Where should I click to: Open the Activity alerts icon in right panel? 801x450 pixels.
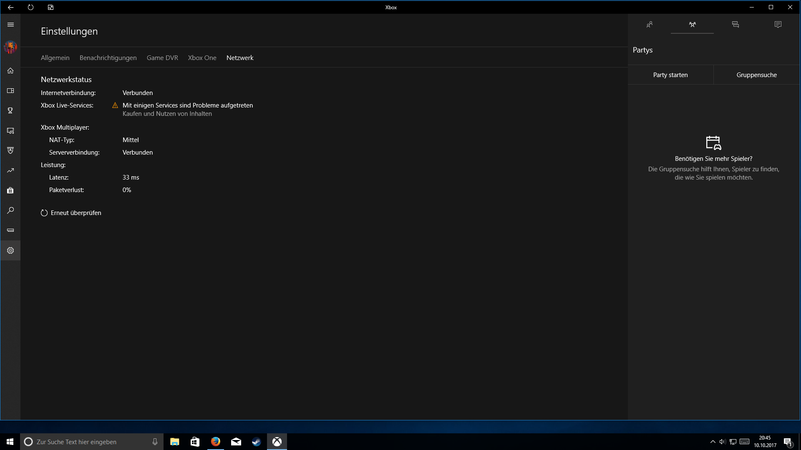[778, 25]
